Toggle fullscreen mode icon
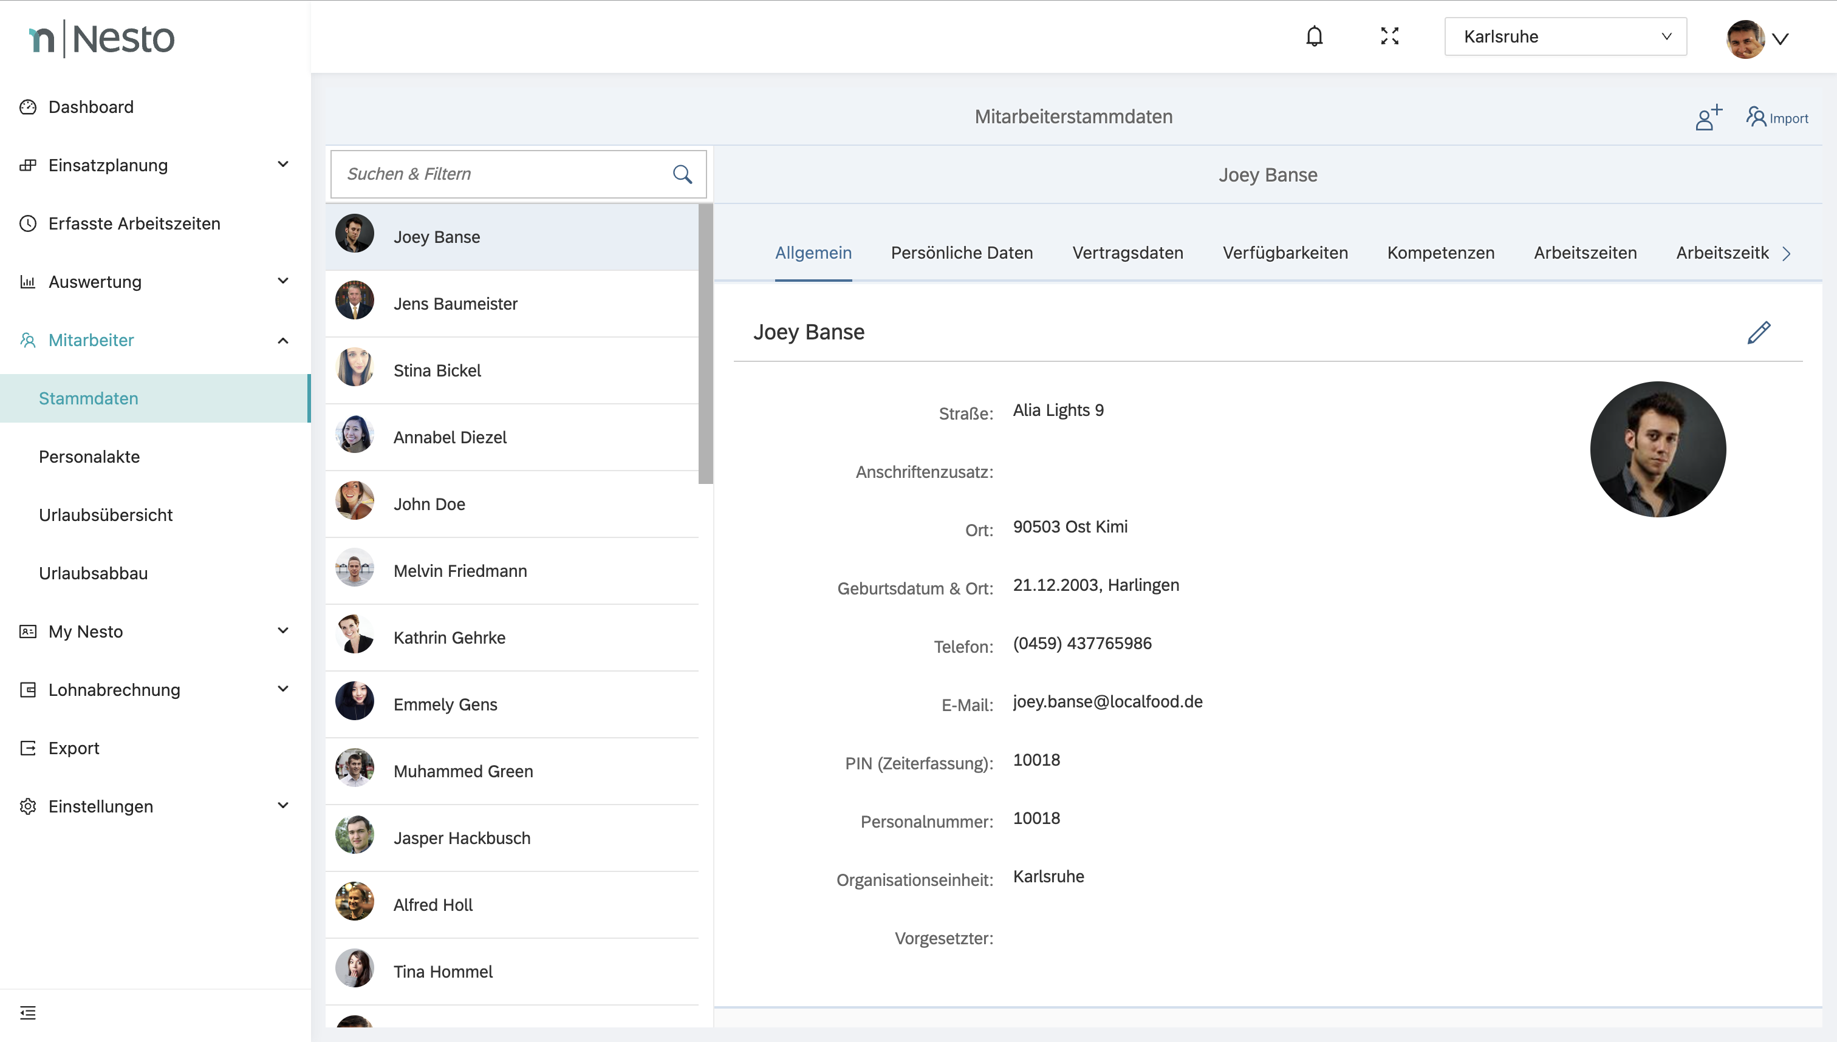 (x=1389, y=36)
